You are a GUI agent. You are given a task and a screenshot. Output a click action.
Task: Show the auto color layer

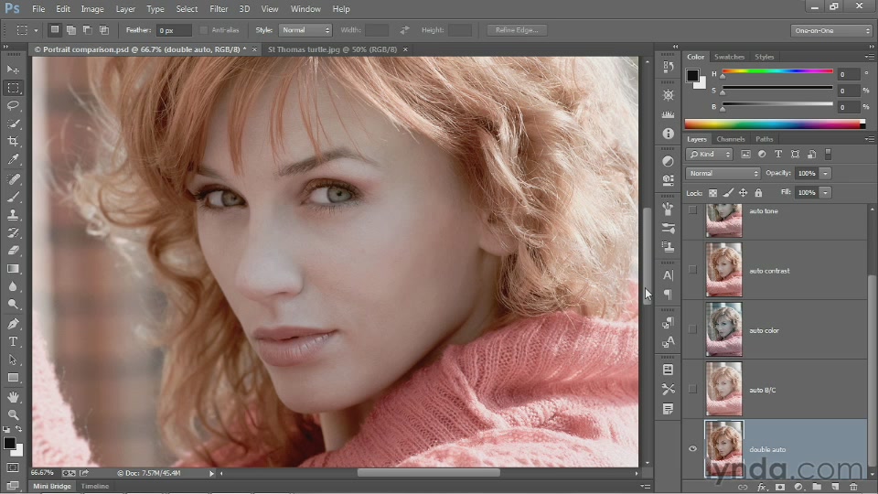click(692, 329)
